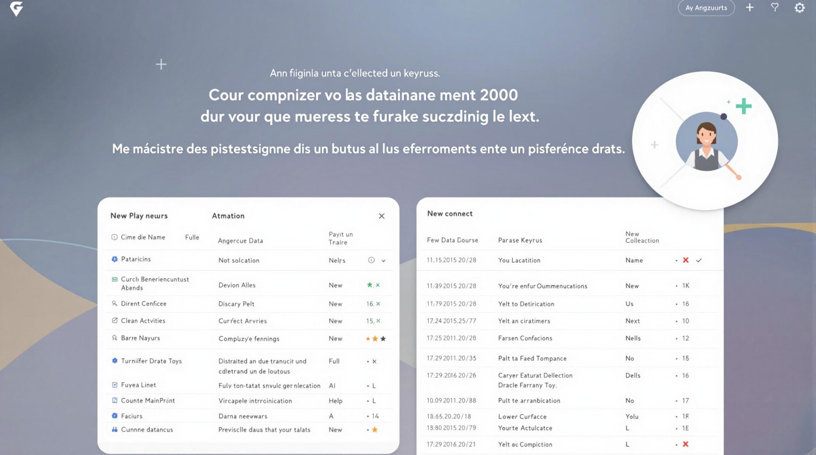The image size is (816, 455).
Task: Open the Yelt to Detirication entry
Action: point(526,304)
